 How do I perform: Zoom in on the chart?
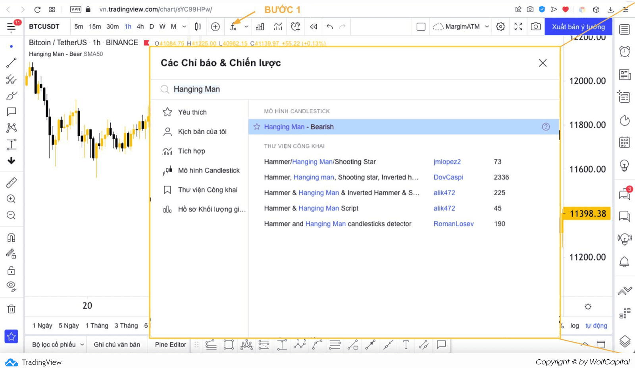11,199
